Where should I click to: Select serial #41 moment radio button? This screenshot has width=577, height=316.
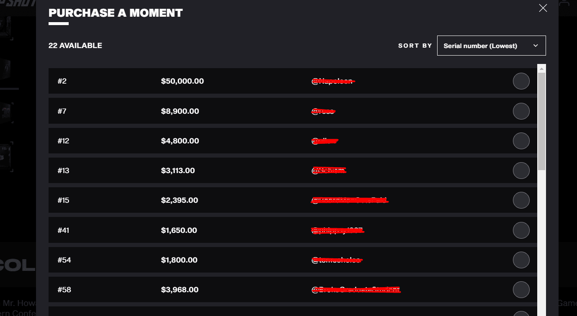click(521, 230)
